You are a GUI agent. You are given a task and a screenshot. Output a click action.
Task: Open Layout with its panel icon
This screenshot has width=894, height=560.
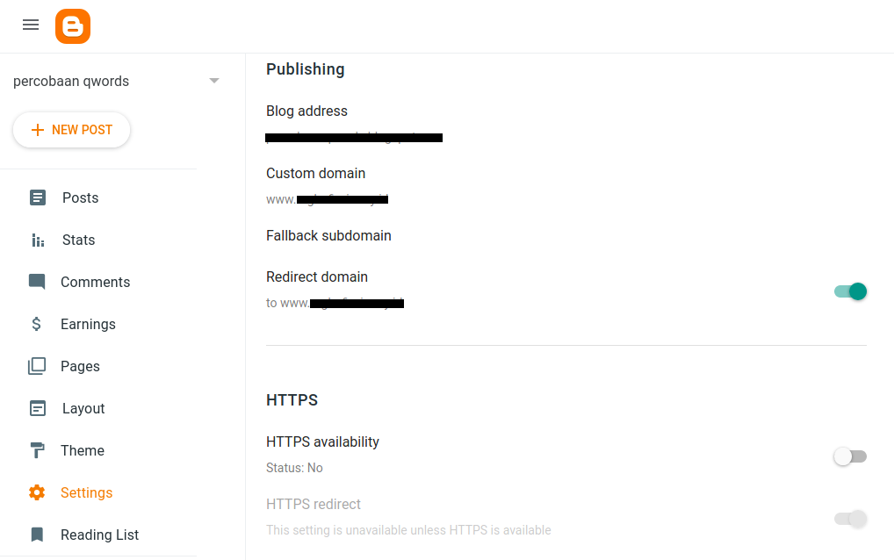(37, 408)
